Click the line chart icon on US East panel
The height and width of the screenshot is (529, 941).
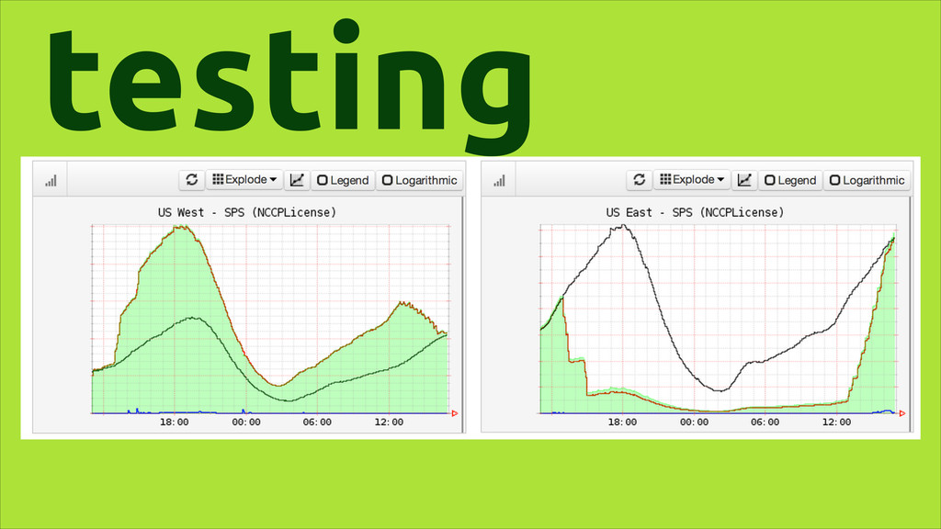click(744, 180)
